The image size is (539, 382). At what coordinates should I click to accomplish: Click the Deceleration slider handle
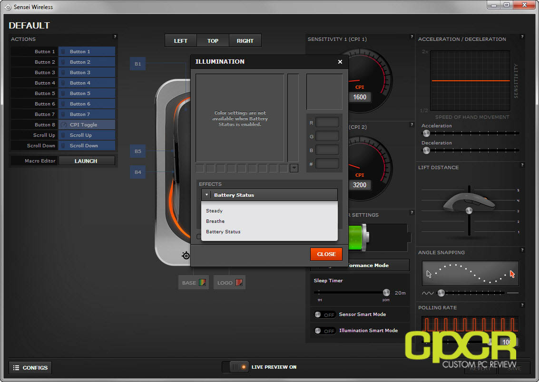coord(426,150)
